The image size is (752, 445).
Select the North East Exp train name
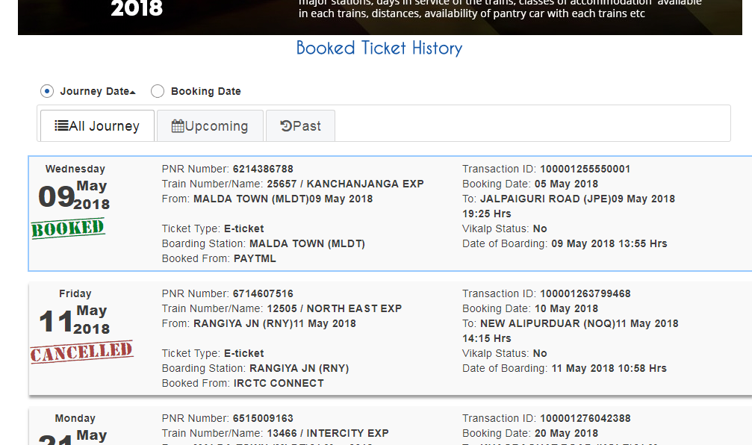point(334,309)
